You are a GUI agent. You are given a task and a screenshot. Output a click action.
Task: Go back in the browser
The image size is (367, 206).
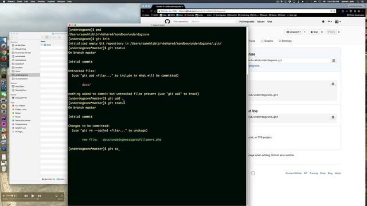click(x=143, y=11)
